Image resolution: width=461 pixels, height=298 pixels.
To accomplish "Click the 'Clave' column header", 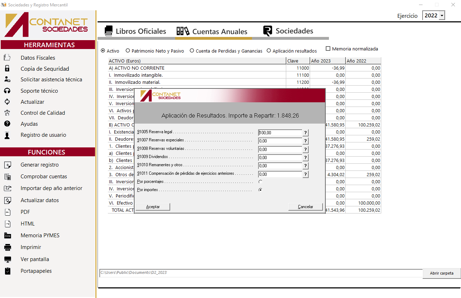I will coord(298,61).
